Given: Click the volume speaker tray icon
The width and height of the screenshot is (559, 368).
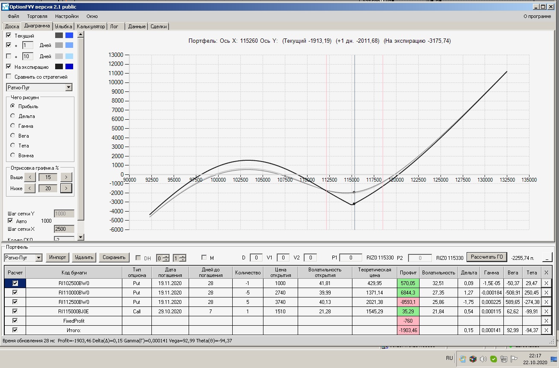Looking at the screenshot, I should 483,359.
